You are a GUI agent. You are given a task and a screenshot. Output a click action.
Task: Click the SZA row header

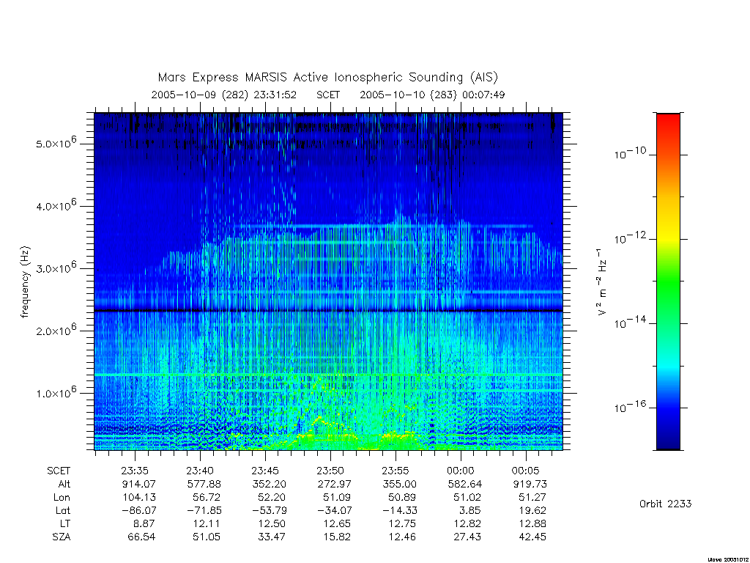[62, 537]
